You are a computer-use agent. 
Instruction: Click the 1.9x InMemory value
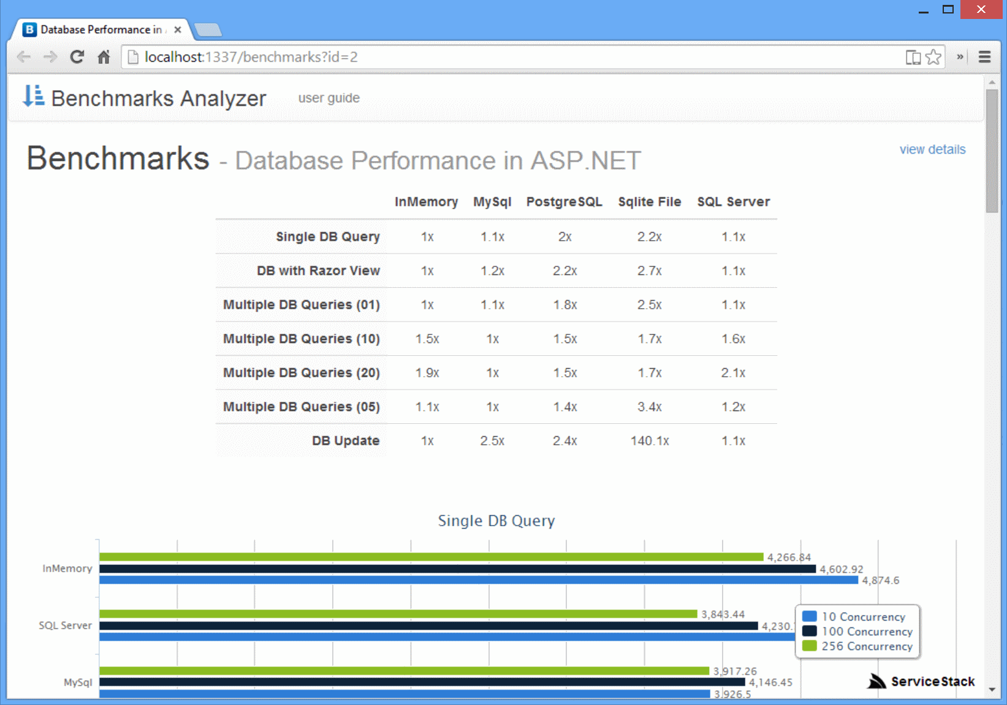427,373
